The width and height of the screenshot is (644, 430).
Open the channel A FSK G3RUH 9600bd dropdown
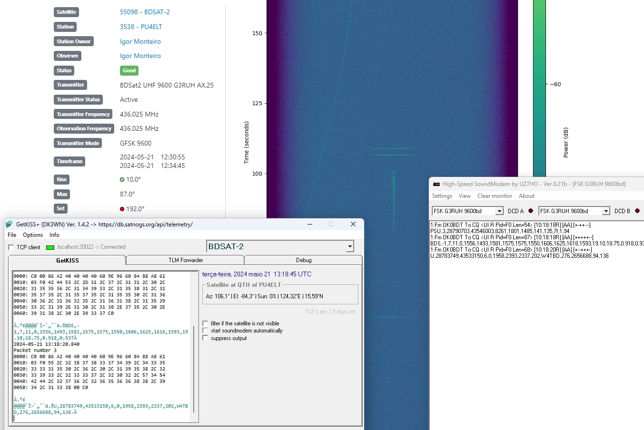499,211
